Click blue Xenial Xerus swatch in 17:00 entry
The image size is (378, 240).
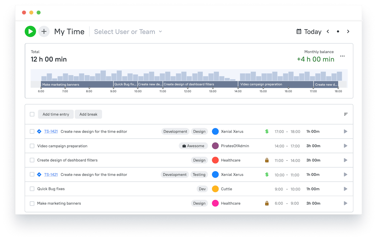[215, 131]
